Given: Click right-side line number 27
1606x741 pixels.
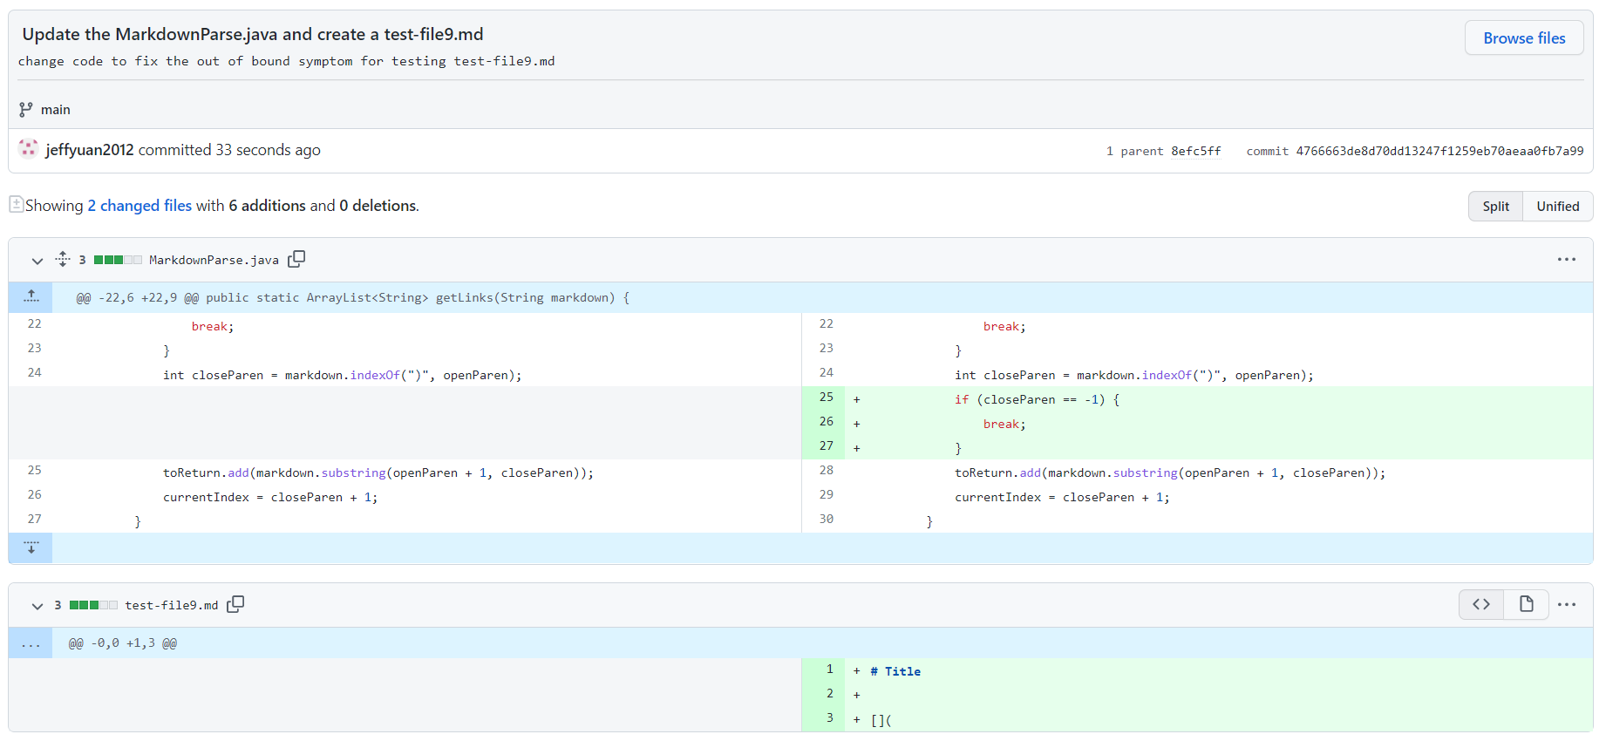Looking at the screenshot, I should (x=826, y=446).
